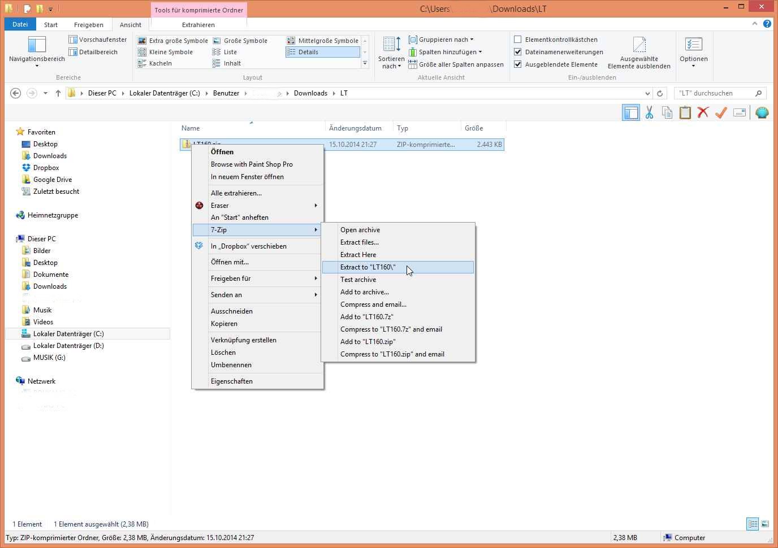778x548 pixels.
Task: Switch to details view status bar icon
Action: pos(753,524)
